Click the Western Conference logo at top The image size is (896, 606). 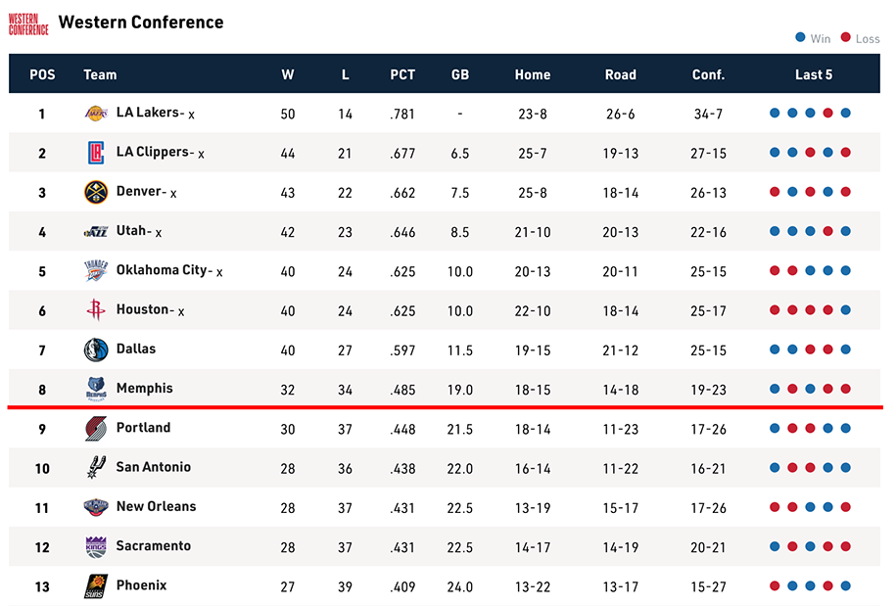tap(28, 24)
